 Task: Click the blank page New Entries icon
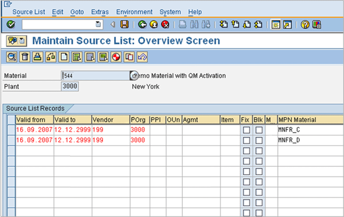(64, 57)
